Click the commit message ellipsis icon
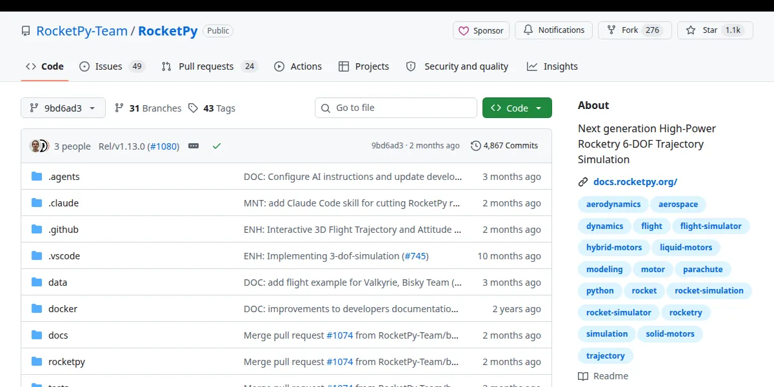Image resolution: width=774 pixels, height=387 pixels. pos(193,146)
